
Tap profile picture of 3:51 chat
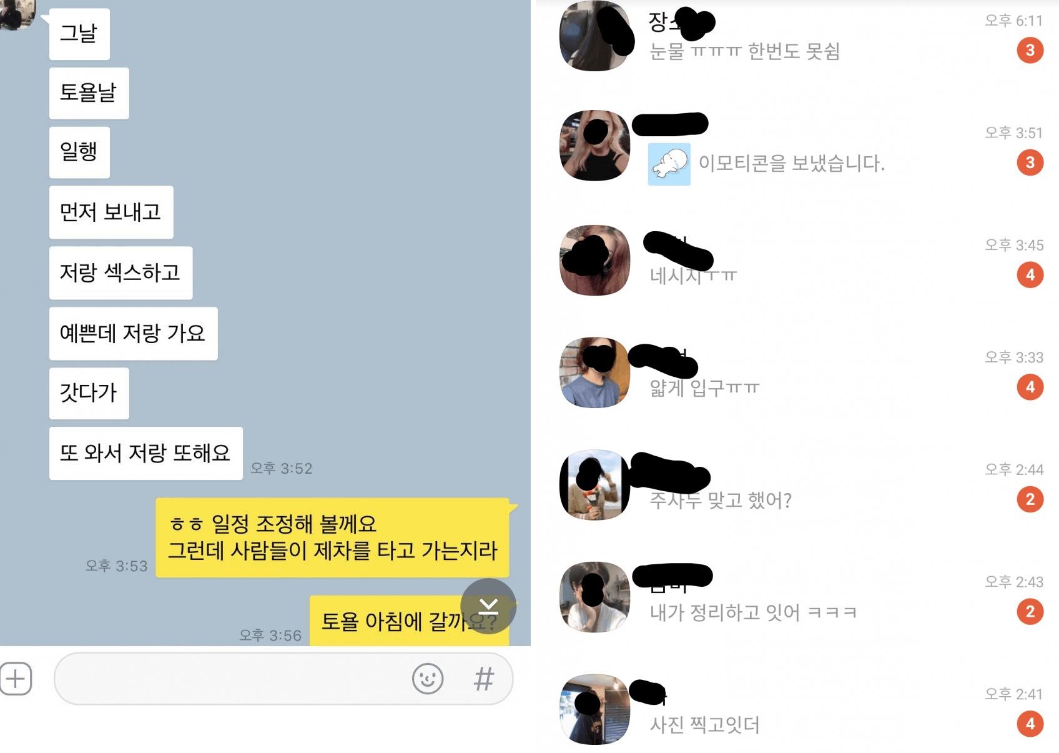tap(595, 146)
